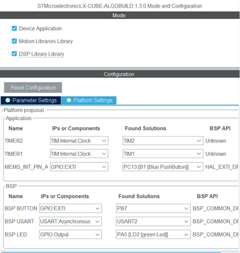Click the Configuration section header
This screenshot has width=240, height=253.
[119, 74]
